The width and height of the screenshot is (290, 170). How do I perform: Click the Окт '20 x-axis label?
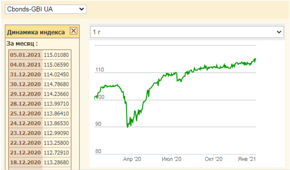tap(213, 159)
